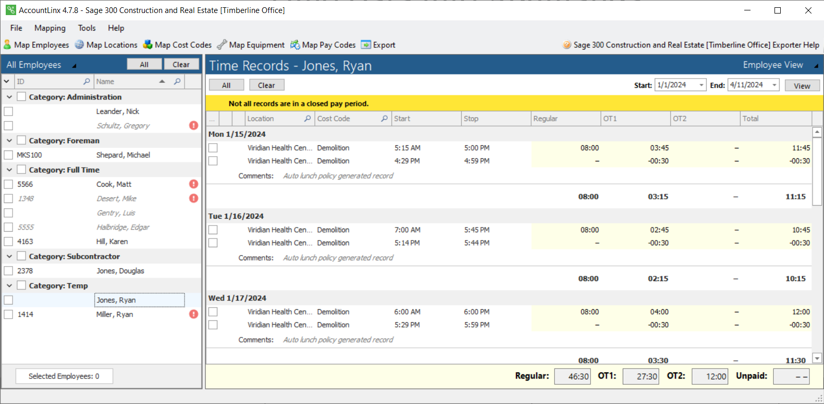Check the Category: Administration group checkbox
This screenshot has height=404, width=824.
(21, 97)
